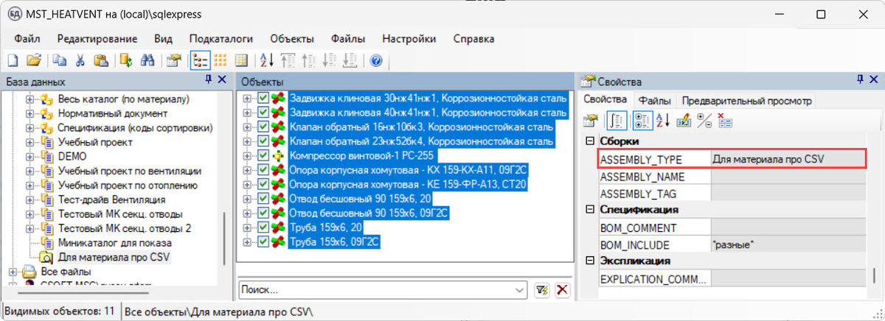
Task: Uncheck Труба 159х6, 09Г2С checkbox
Action: (x=264, y=241)
